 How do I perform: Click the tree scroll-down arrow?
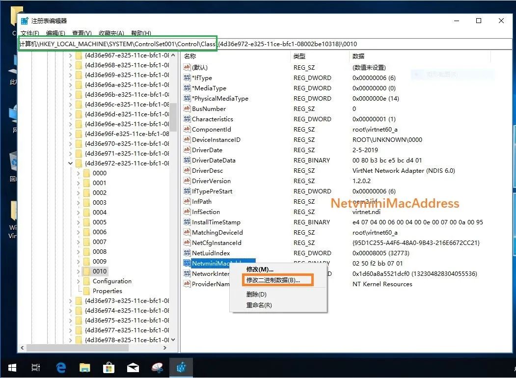click(x=173, y=340)
